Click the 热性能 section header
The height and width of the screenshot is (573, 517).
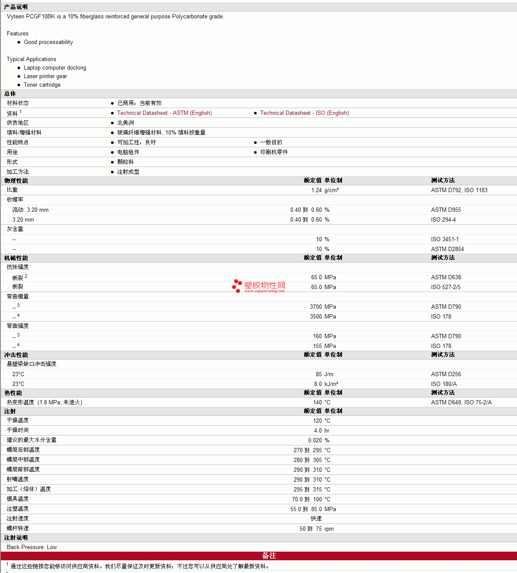pyautogui.click(x=13, y=393)
